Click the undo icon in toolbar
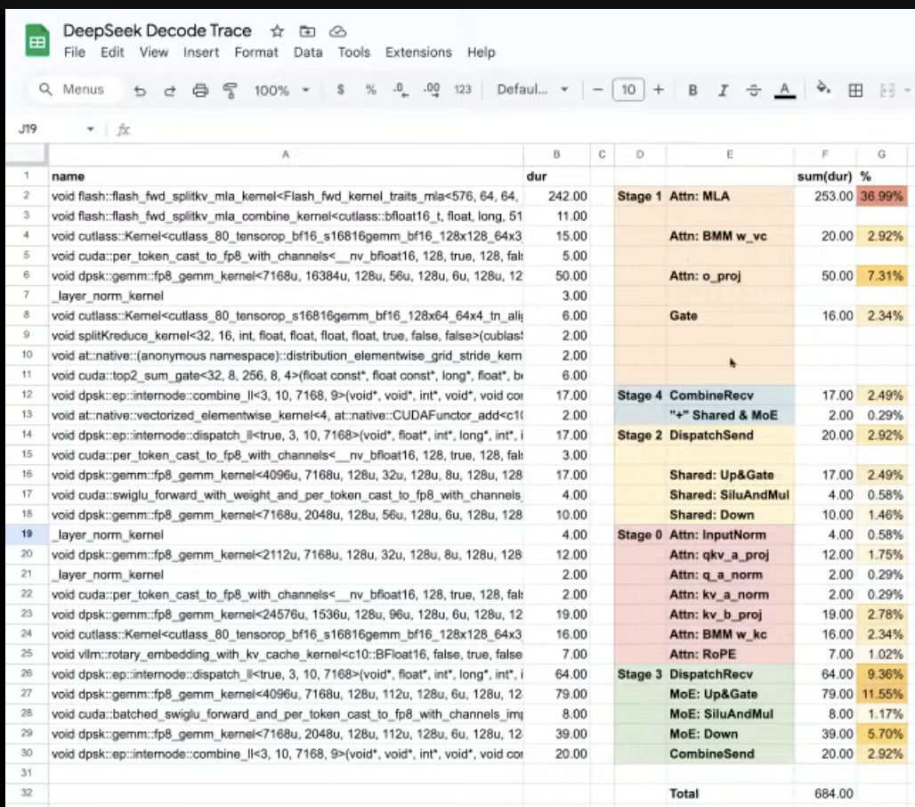Viewport: 915px width, 807px height. (x=140, y=90)
